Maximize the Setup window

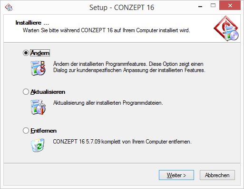click(x=213, y=6)
